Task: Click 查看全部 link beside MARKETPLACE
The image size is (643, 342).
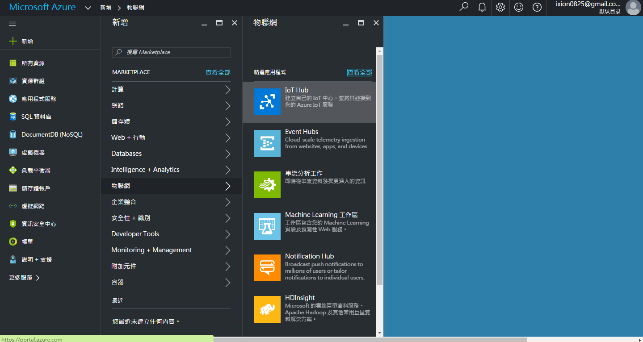Action: (x=218, y=72)
